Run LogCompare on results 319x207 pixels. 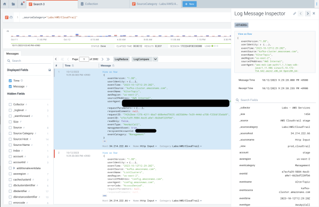(141, 59)
